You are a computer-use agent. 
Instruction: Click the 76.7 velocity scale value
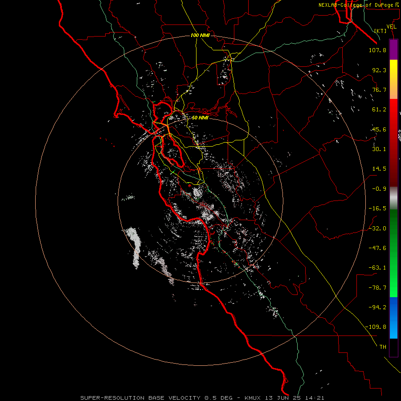coord(379,90)
